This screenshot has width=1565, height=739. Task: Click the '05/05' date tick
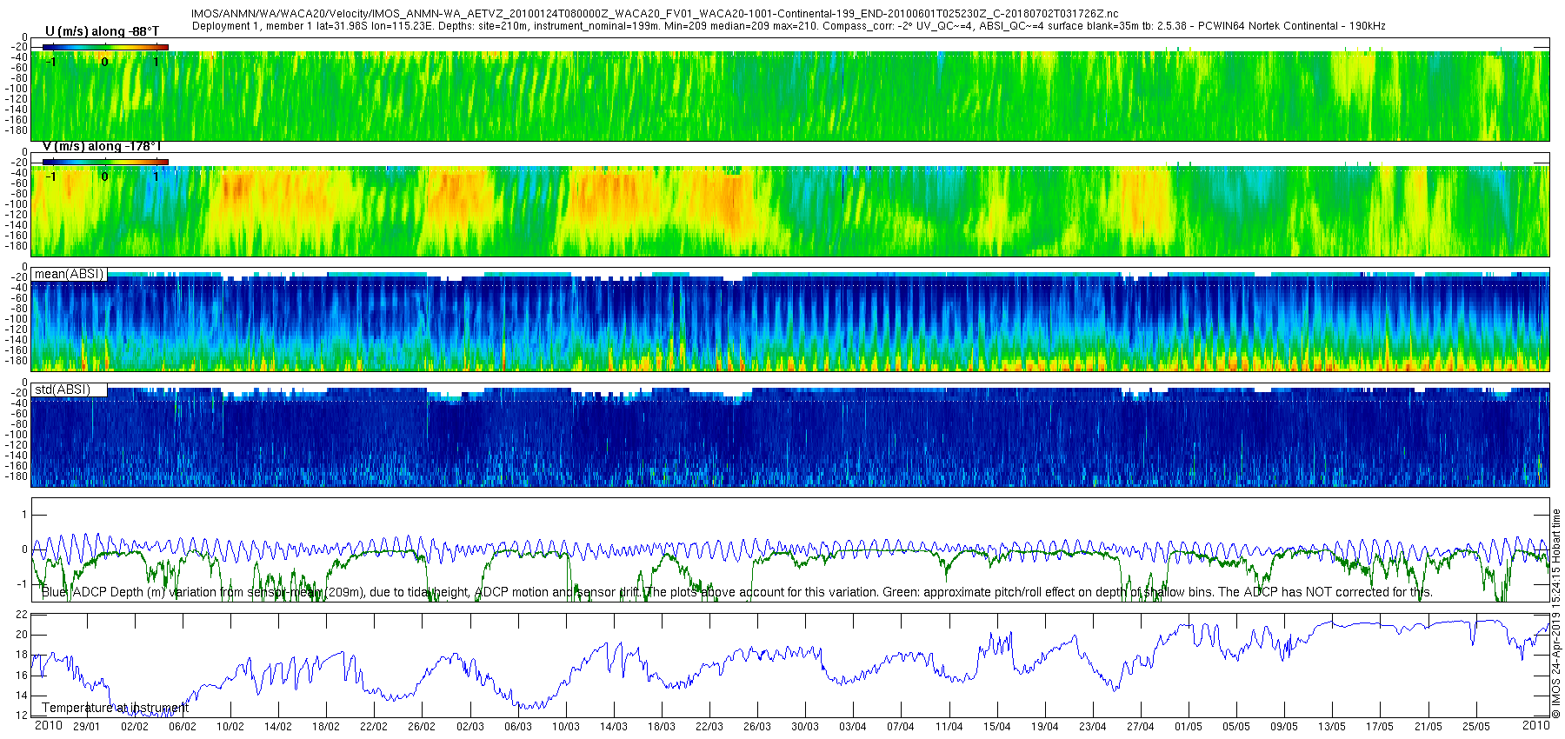coord(1235,727)
